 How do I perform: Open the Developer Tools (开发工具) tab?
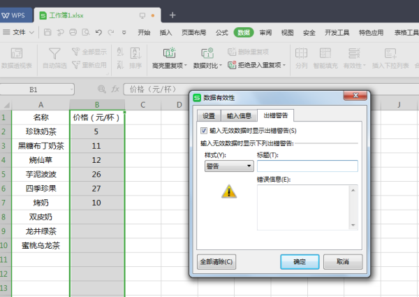coord(337,33)
